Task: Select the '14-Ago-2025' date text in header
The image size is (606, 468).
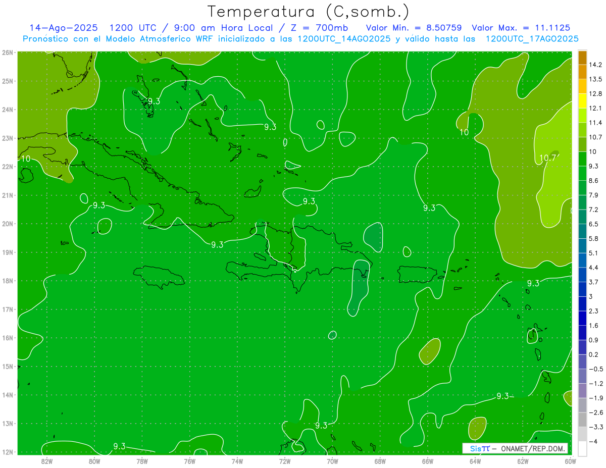Action: pos(64,28)
